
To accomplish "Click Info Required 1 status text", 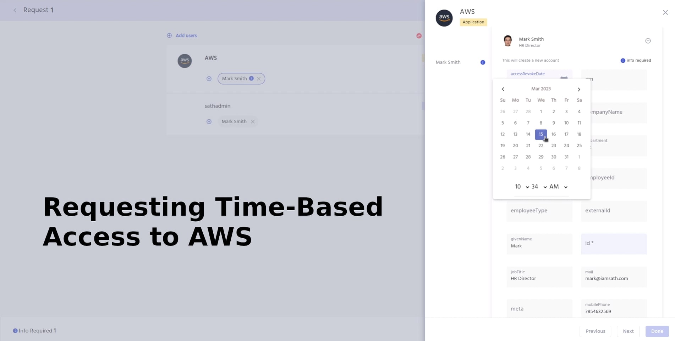I will pyautogui.click(x=37, y=331).
